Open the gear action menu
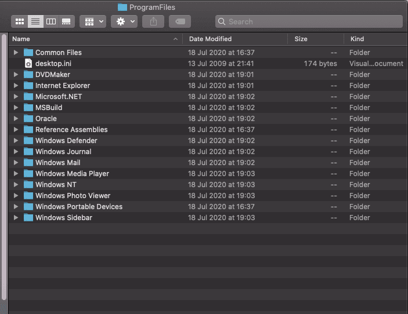 tap(124, 21)
